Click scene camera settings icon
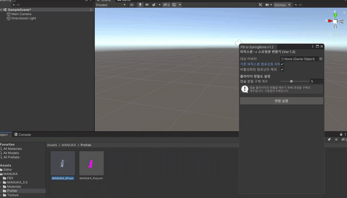The height and width of the screenshot is (198, 347). tap(267, 5)
